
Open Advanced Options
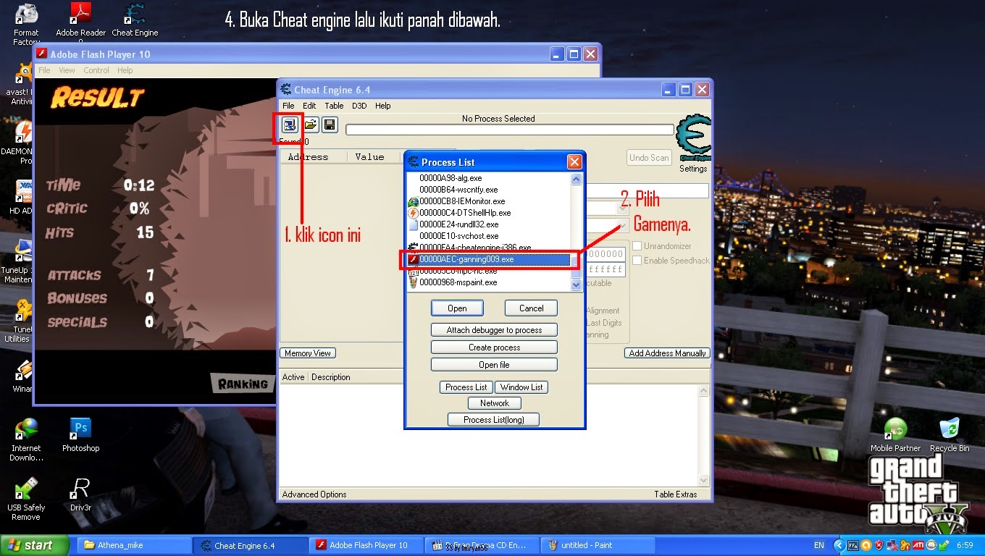coord(314,494)
